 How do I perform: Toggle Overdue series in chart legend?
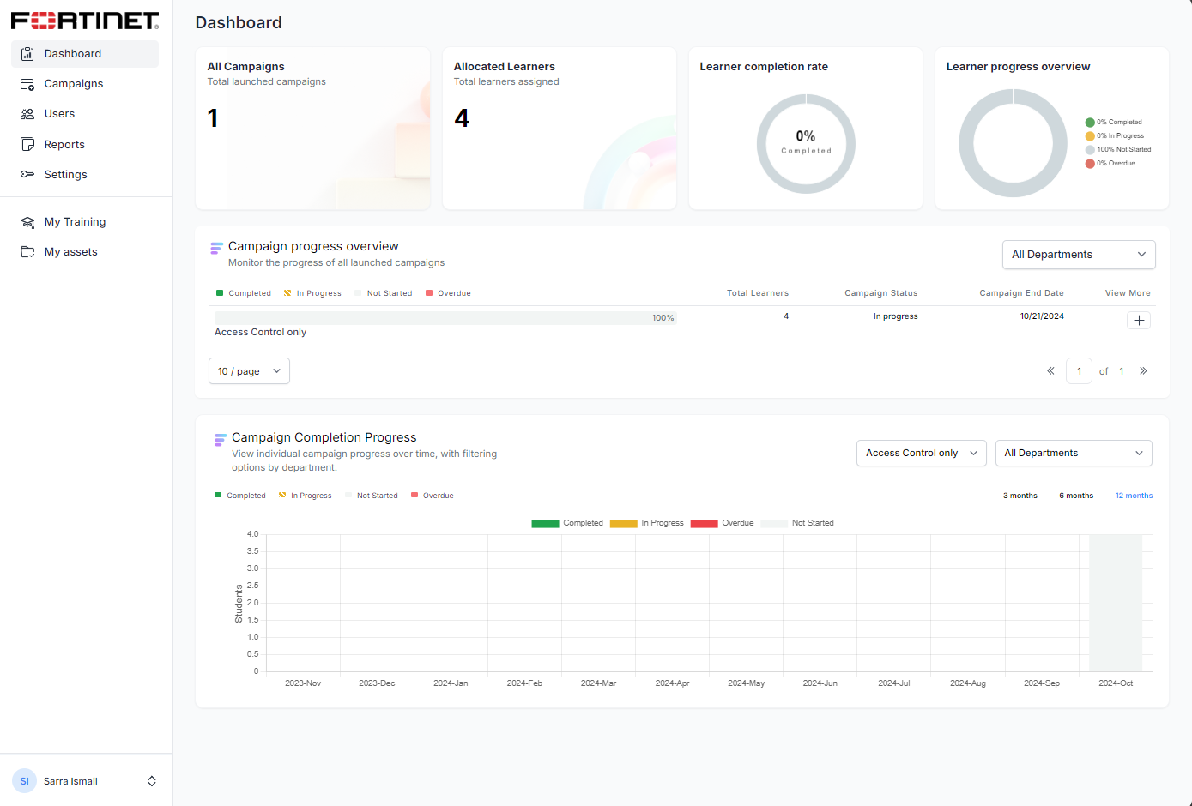(x=722, y=523)
